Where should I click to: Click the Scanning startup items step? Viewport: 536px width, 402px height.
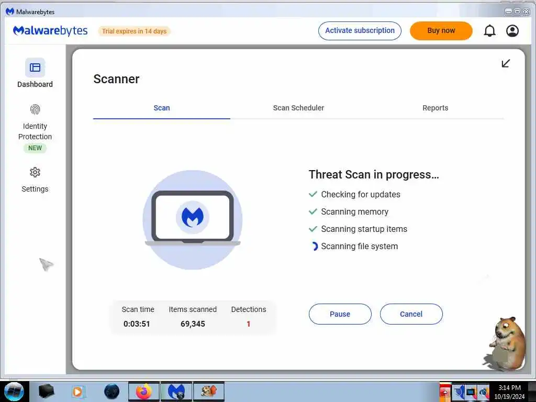[x=364, y=229]
